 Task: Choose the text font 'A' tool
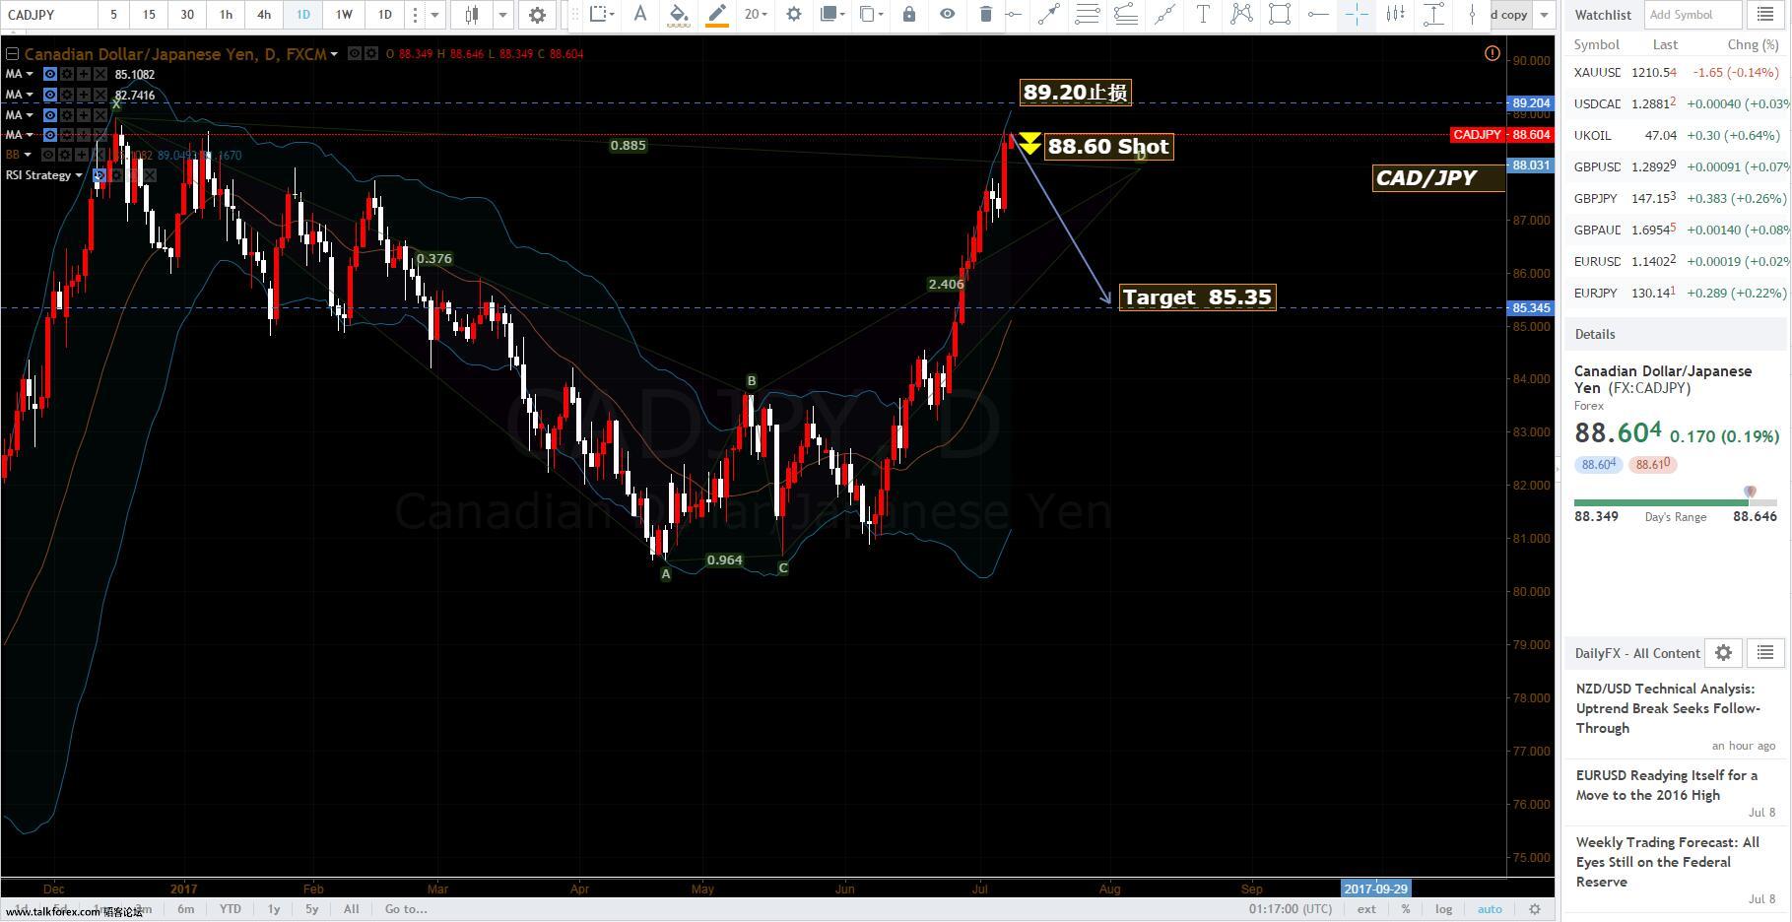tap(640, 14)
